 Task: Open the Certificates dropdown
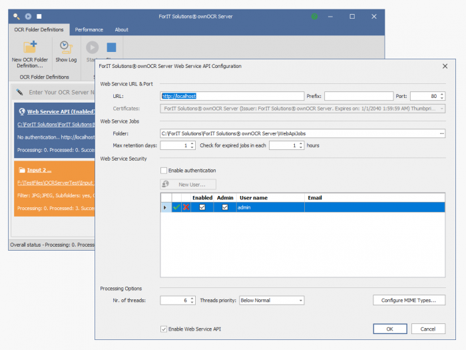442,109
